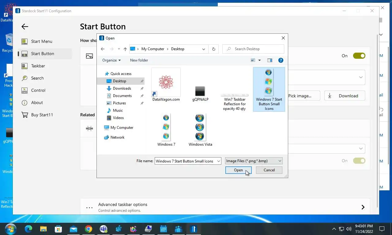Image resolution: width=392 pixels, height=235 pixels.
Task: Open the recent locations dropdown arrow
Action: (x=119, y=49)
